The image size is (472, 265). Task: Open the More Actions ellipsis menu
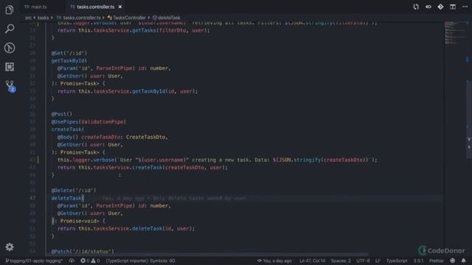coord(465,7)
